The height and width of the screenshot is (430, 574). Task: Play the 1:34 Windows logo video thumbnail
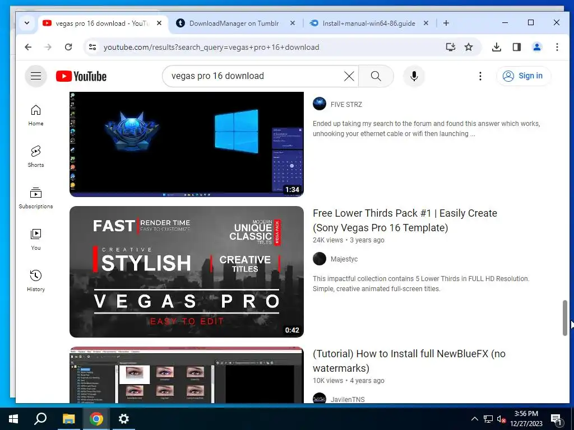tap(187, 144)
